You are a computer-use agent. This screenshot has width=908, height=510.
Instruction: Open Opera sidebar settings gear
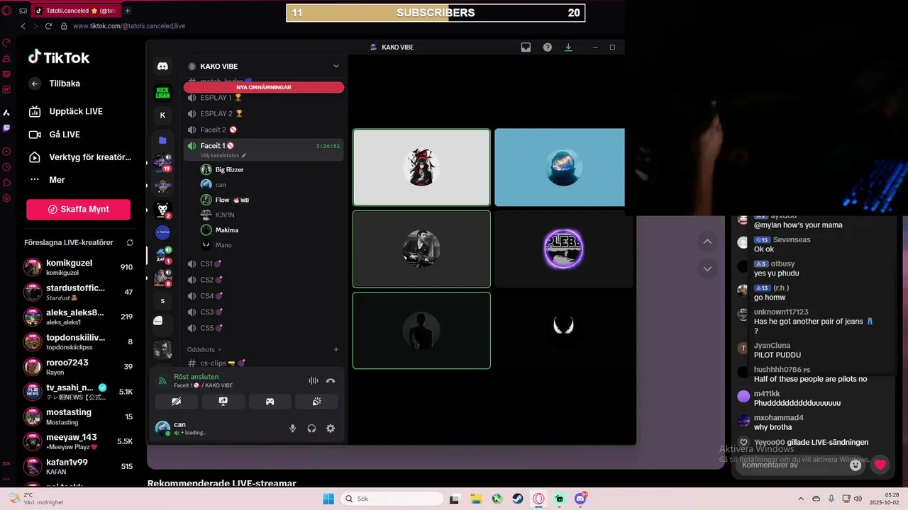tap(6, 198)
